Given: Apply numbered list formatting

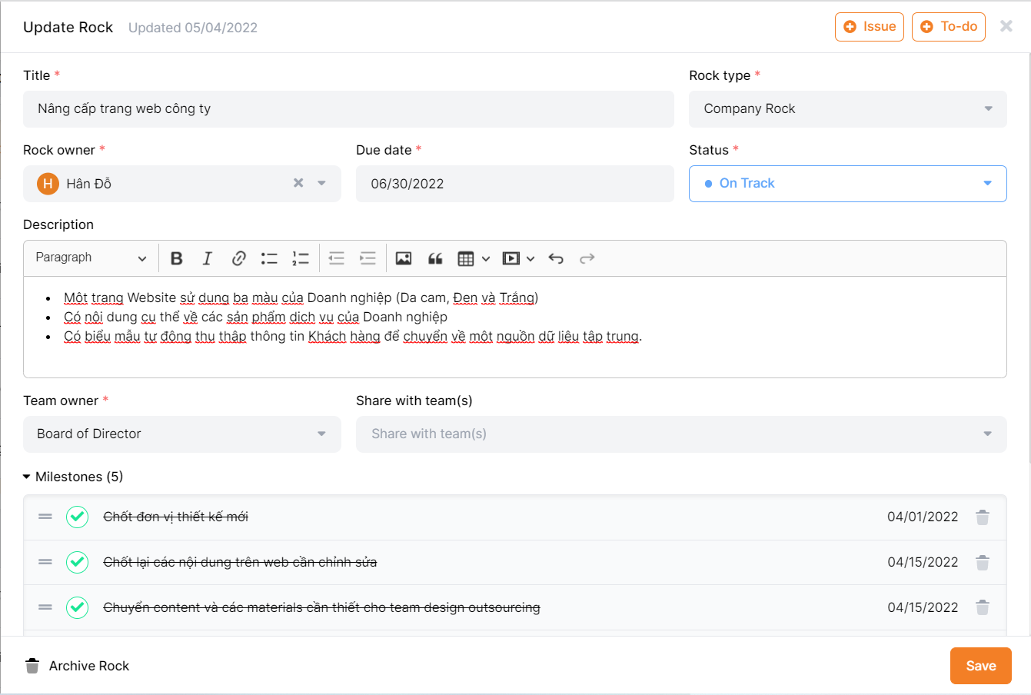Looking at the screenshot, I should pyautogui.click(x=301, y=258).
